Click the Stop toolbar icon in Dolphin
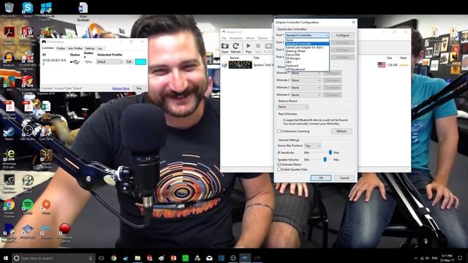 [258, 48]
